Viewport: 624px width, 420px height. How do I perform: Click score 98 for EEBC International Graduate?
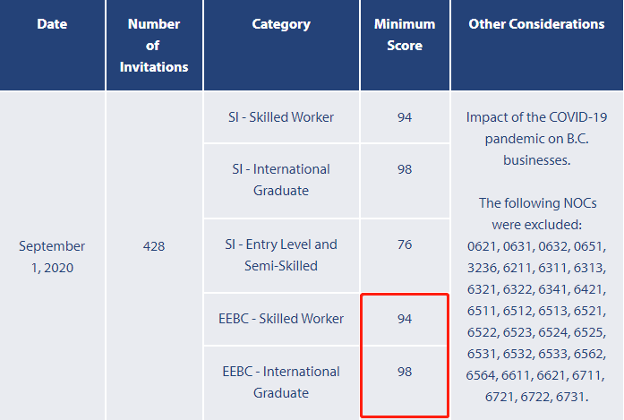coord(405,372)
